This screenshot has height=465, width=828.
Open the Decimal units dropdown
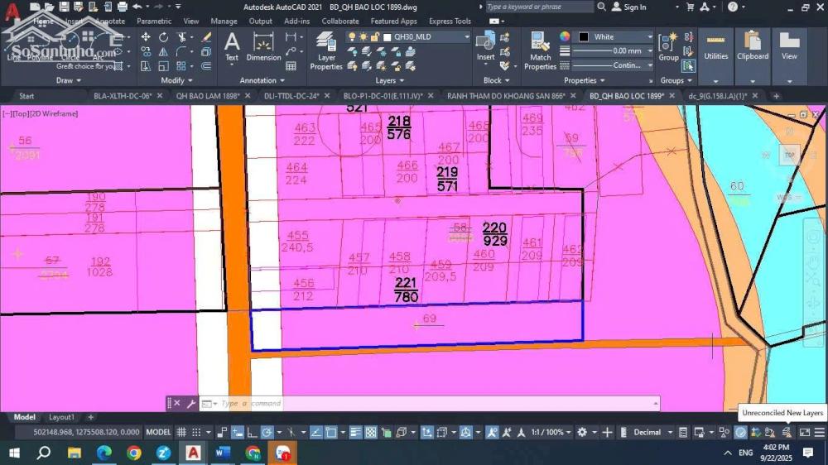pos(652,432)
